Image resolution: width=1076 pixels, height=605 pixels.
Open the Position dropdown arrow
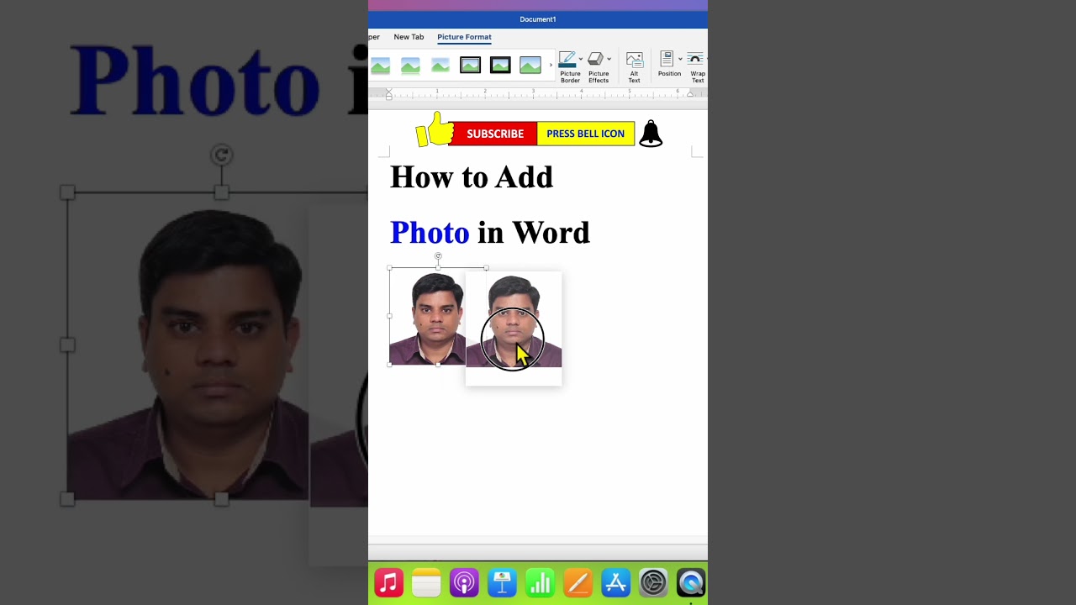(x=680, y=59)
